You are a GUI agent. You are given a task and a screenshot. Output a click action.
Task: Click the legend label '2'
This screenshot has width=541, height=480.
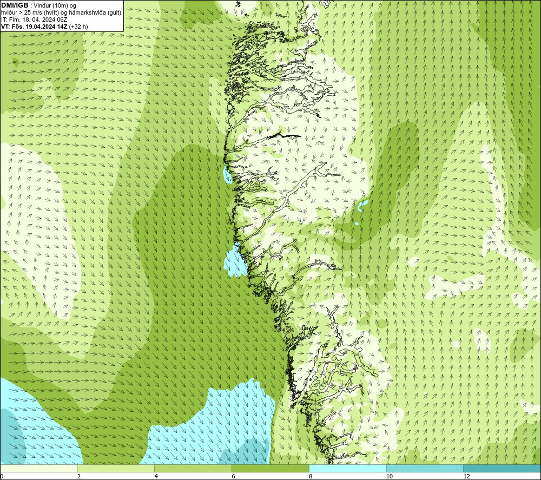(79, 477)
